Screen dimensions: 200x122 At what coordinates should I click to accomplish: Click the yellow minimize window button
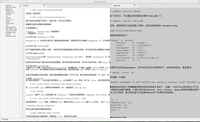point(5,2)
